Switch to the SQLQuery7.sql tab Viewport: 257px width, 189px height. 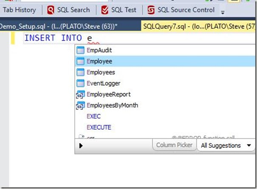(x=199, y=26)
